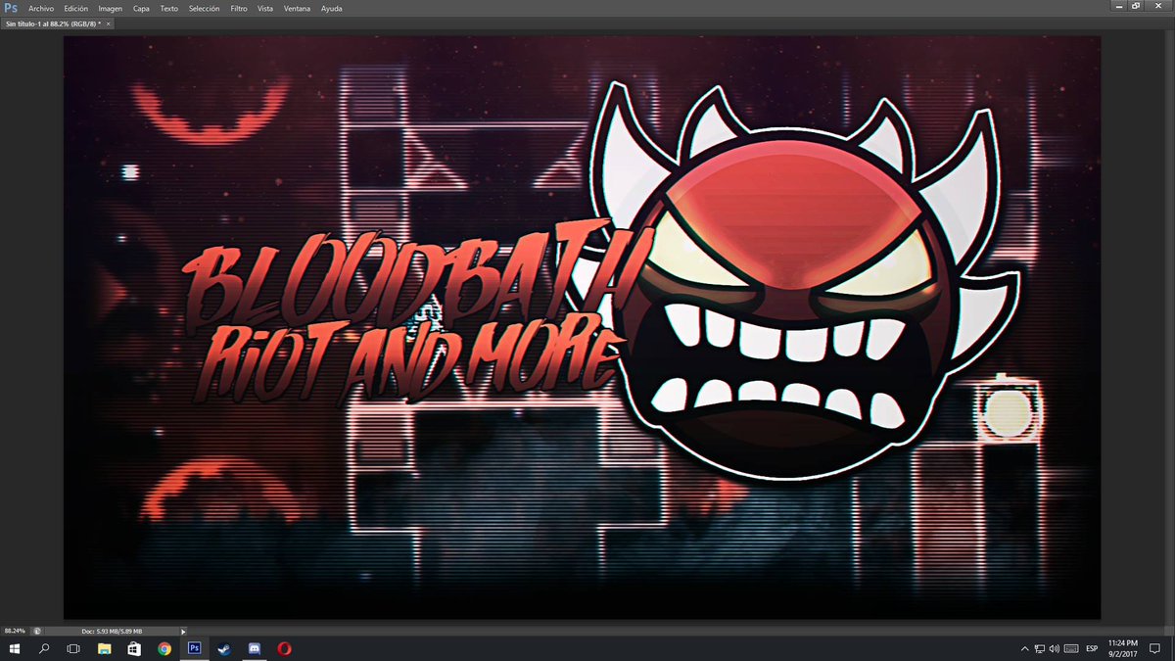Open the Texto menu
The image size is (1175, 661).
click(169, 8)
